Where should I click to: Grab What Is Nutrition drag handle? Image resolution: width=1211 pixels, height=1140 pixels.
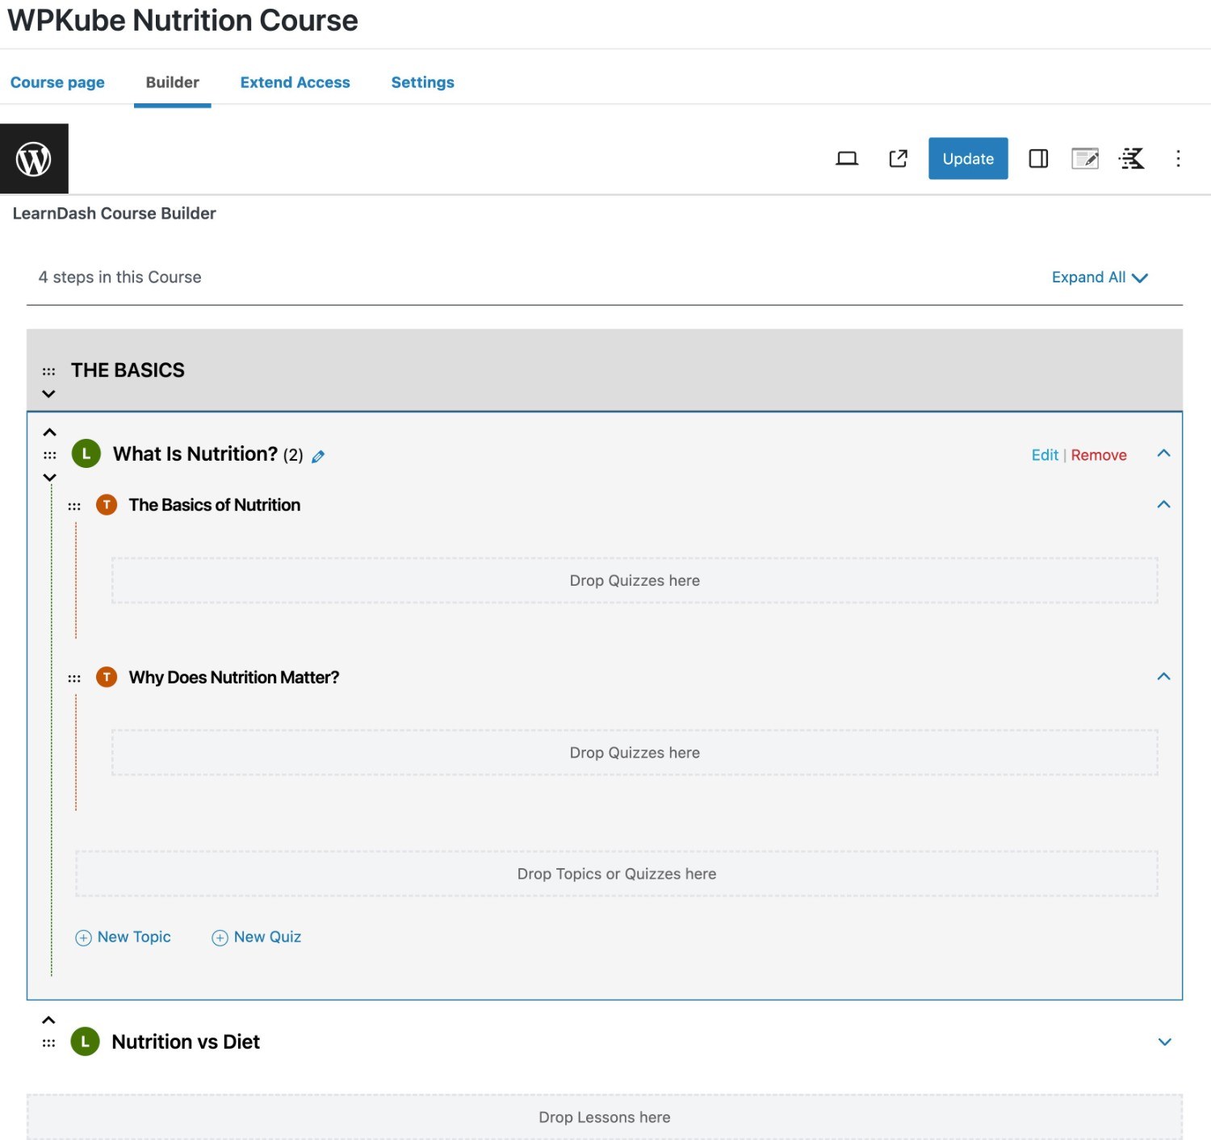tap(49, 455)
